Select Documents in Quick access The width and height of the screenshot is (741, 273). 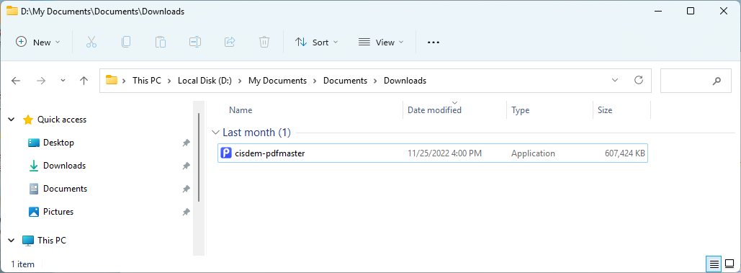(66, 189)
